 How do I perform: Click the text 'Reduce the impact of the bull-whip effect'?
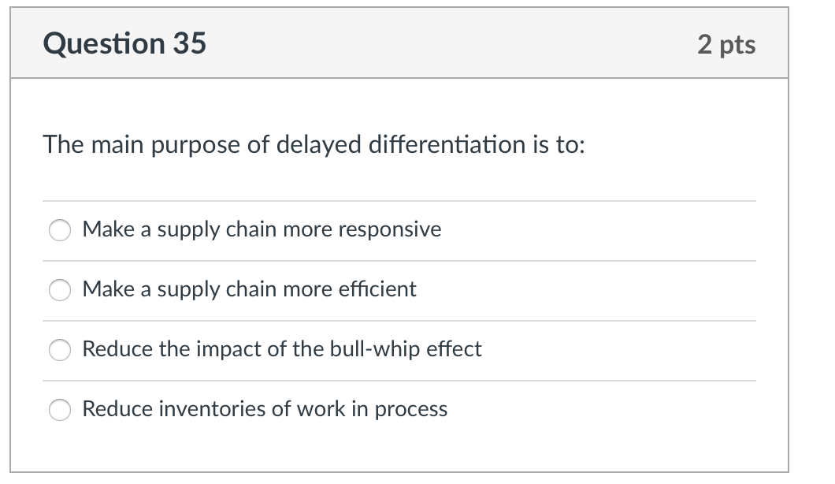(281, 349)
